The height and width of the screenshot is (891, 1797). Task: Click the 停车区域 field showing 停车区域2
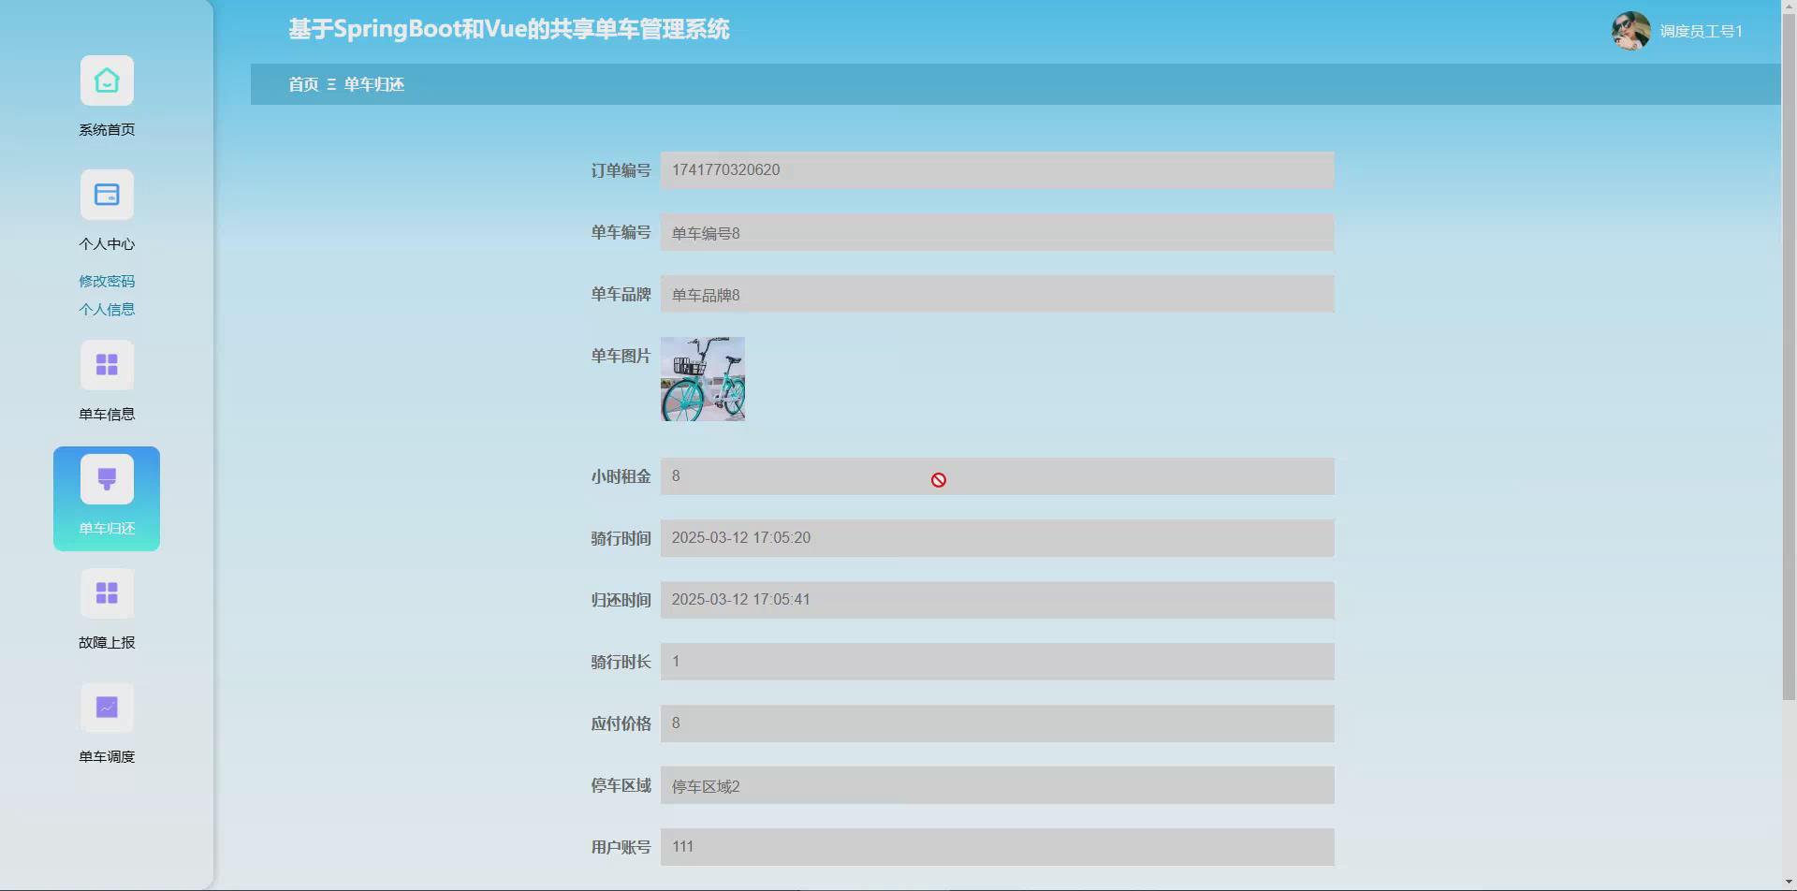click(997, 785)
